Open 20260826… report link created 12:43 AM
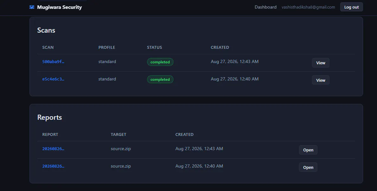Screen dimensions: 377x191 pos(53,149)
